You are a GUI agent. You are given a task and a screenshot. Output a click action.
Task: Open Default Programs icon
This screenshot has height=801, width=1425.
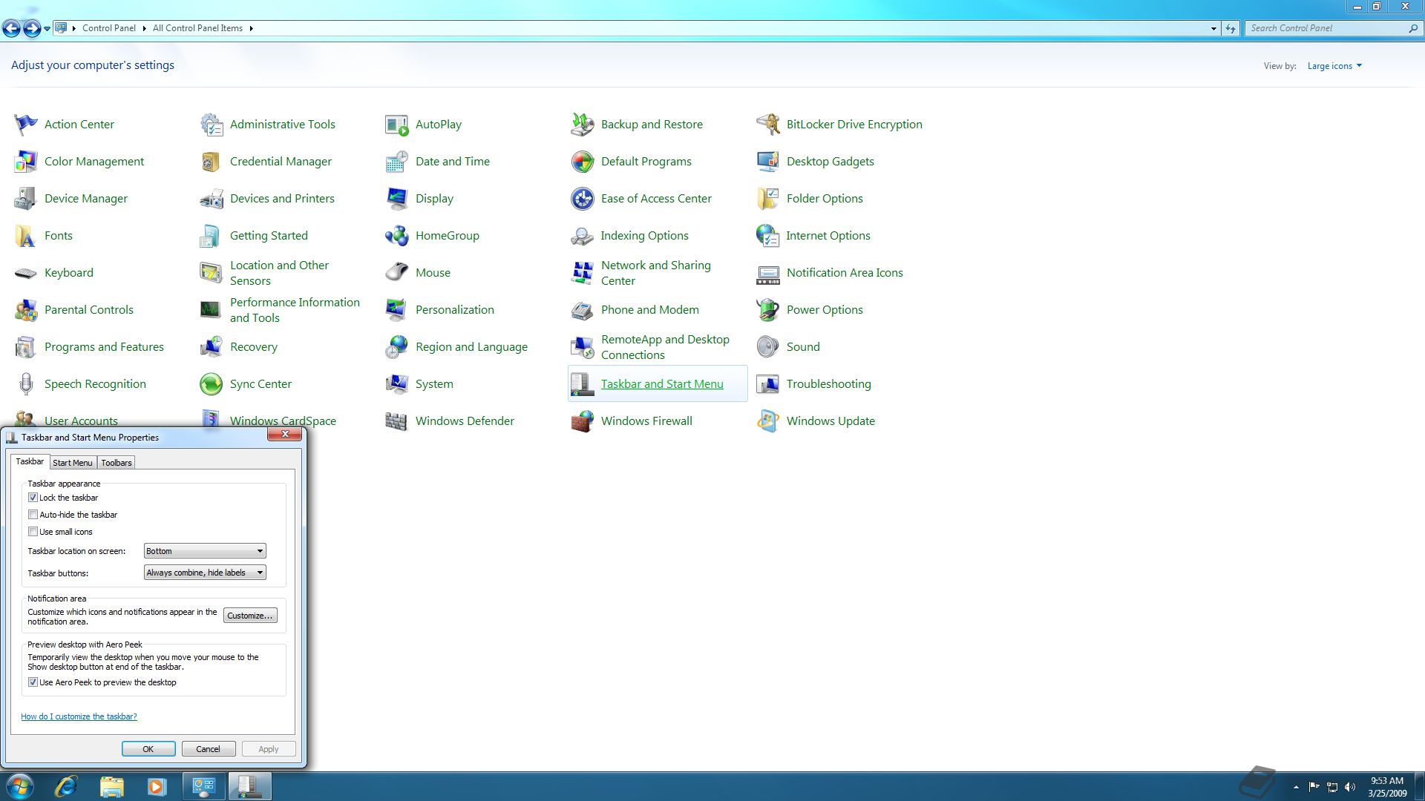[x=583, y=162]
